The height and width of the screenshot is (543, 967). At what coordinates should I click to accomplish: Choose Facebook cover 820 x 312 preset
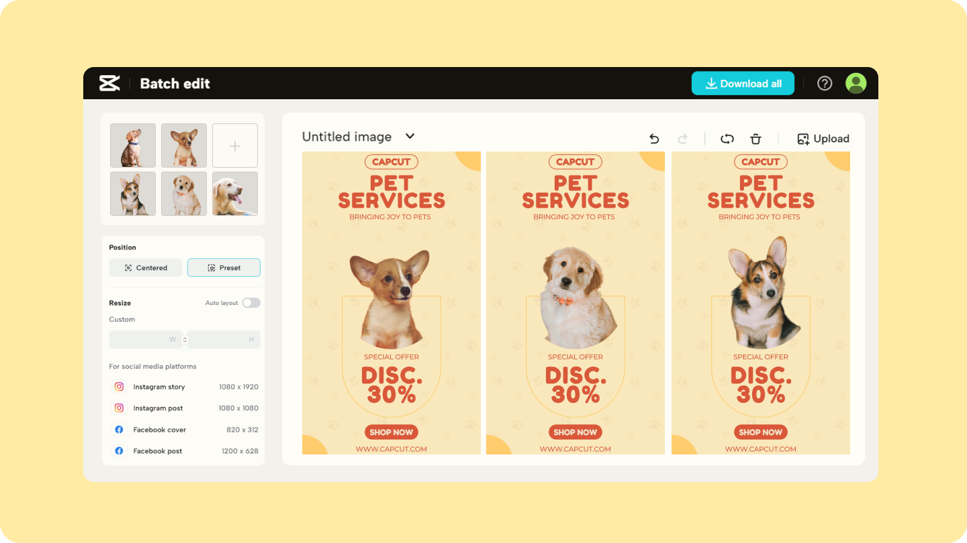[x=184, y=430]
